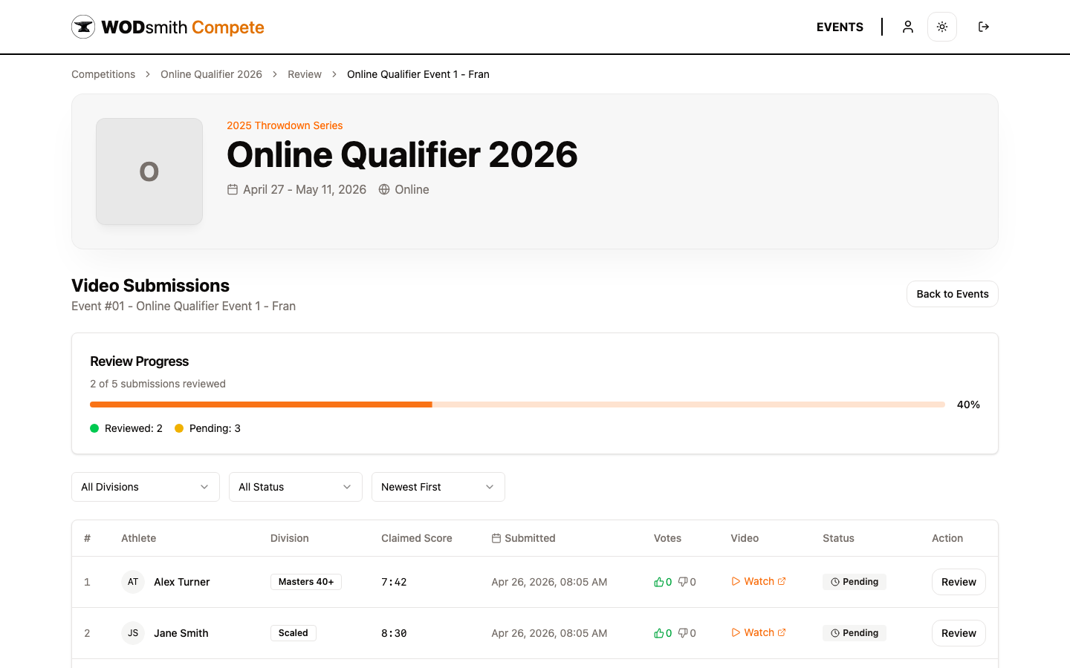
Task: Click the WODsmith Compete brand text
Action: tap(183, 27)
